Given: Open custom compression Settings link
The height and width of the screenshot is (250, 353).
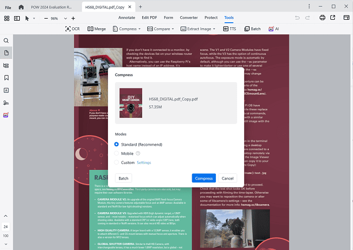Looking at the screenshot, I should point(144,162).
